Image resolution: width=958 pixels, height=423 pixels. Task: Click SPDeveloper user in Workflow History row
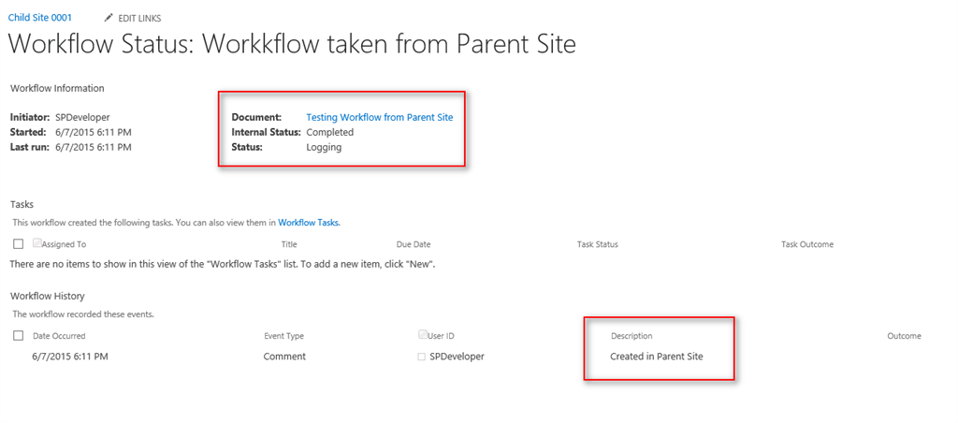(x=457, y=357)
